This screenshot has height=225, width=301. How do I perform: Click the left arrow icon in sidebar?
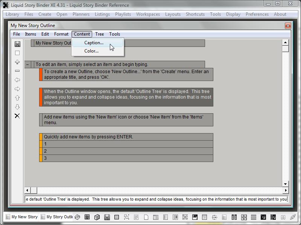pos(17,80)
